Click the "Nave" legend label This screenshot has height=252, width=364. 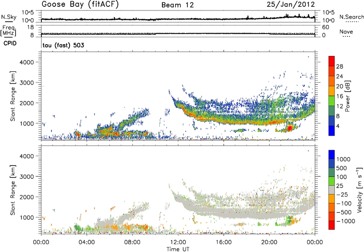click(x=346, y=31)
